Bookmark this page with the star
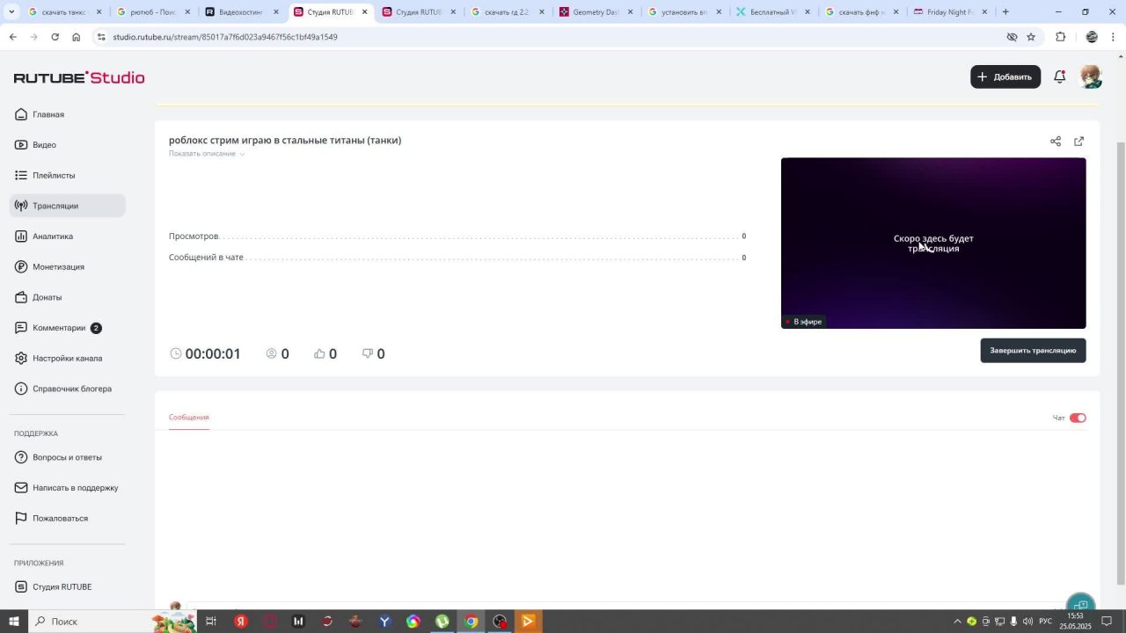This screenshot has height=633, width=1126. click(1031, 37)
